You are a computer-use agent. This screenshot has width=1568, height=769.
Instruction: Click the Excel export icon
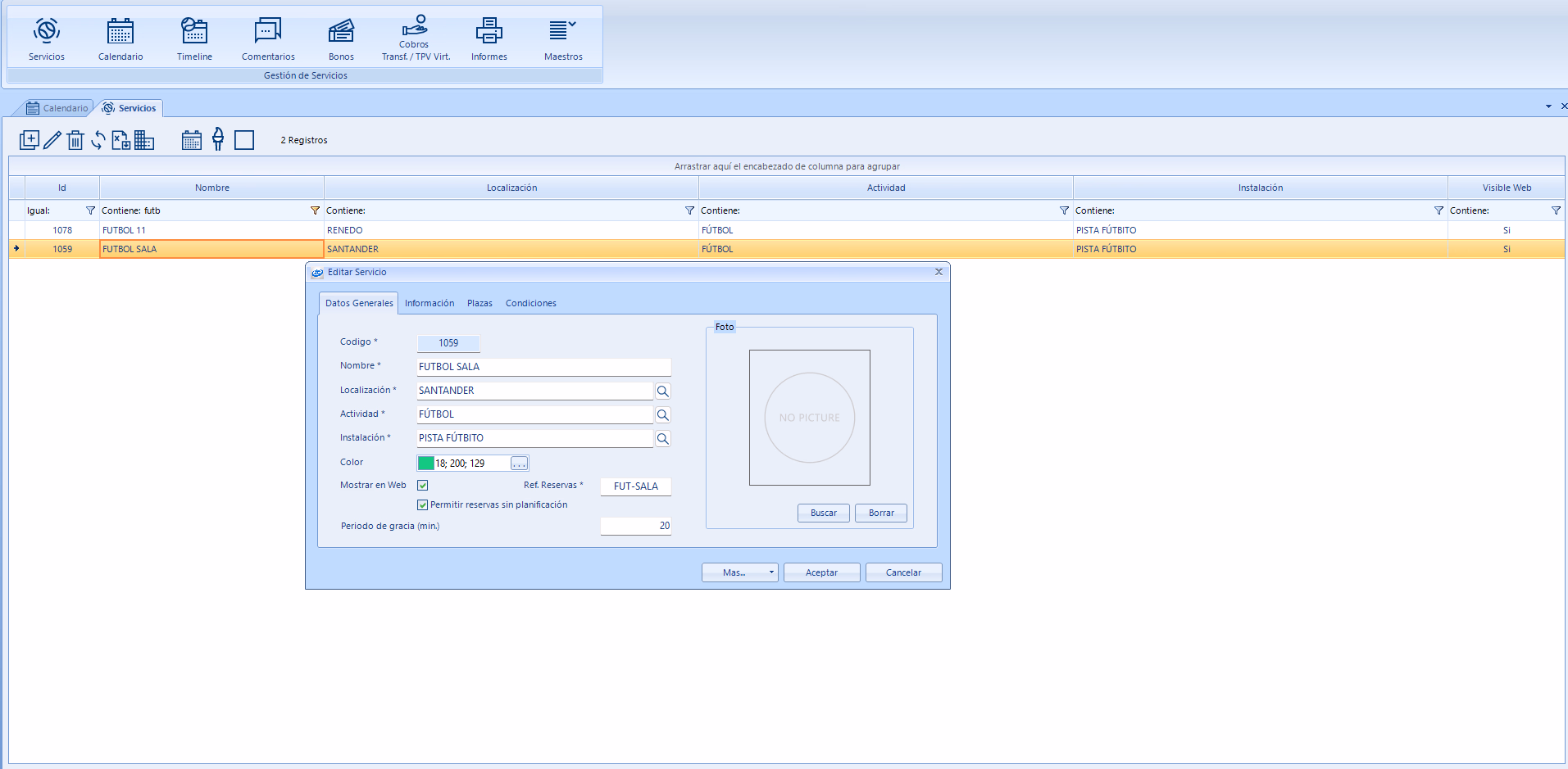121,140
